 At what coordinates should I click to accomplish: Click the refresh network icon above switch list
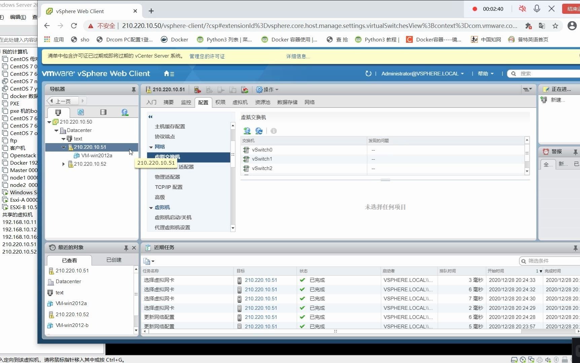tap(259, 131)
